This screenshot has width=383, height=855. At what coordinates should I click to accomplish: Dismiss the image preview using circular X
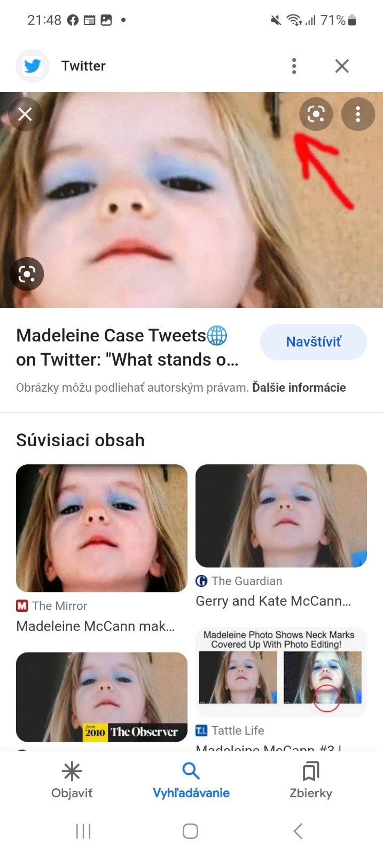click(25, 114)
